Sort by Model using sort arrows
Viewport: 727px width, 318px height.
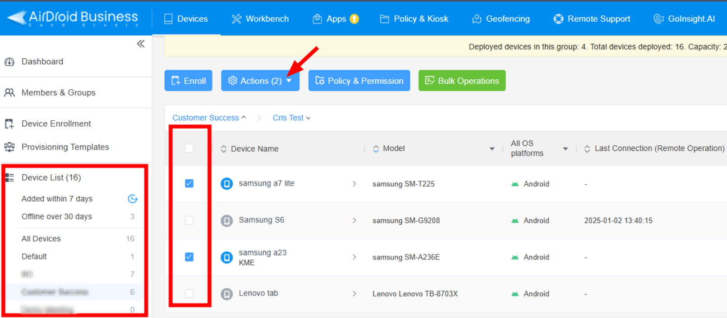(376, 149)
